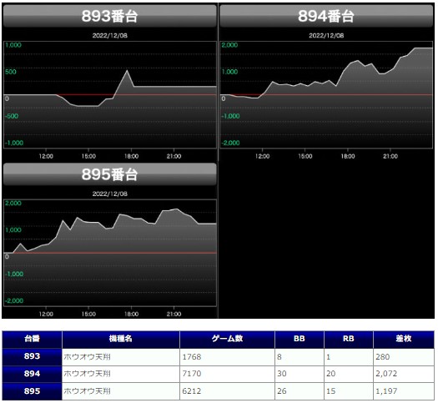Click the BB column header
Image resolution: width=438 pixels, height=403 pixels.
tap(300, 339)
